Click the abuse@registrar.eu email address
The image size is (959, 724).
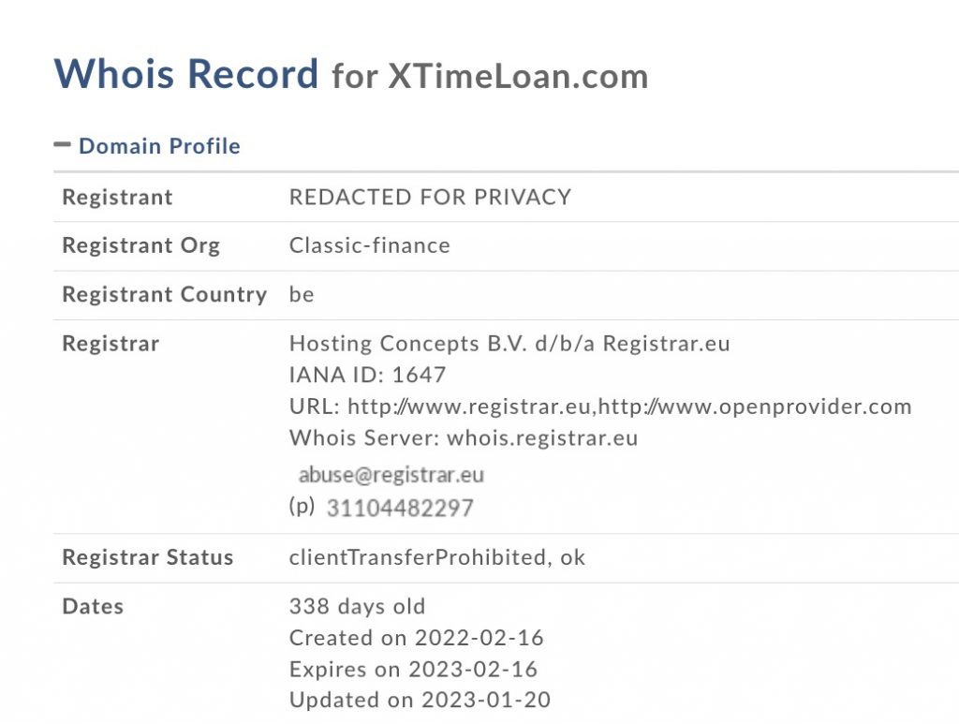[391, 475]
